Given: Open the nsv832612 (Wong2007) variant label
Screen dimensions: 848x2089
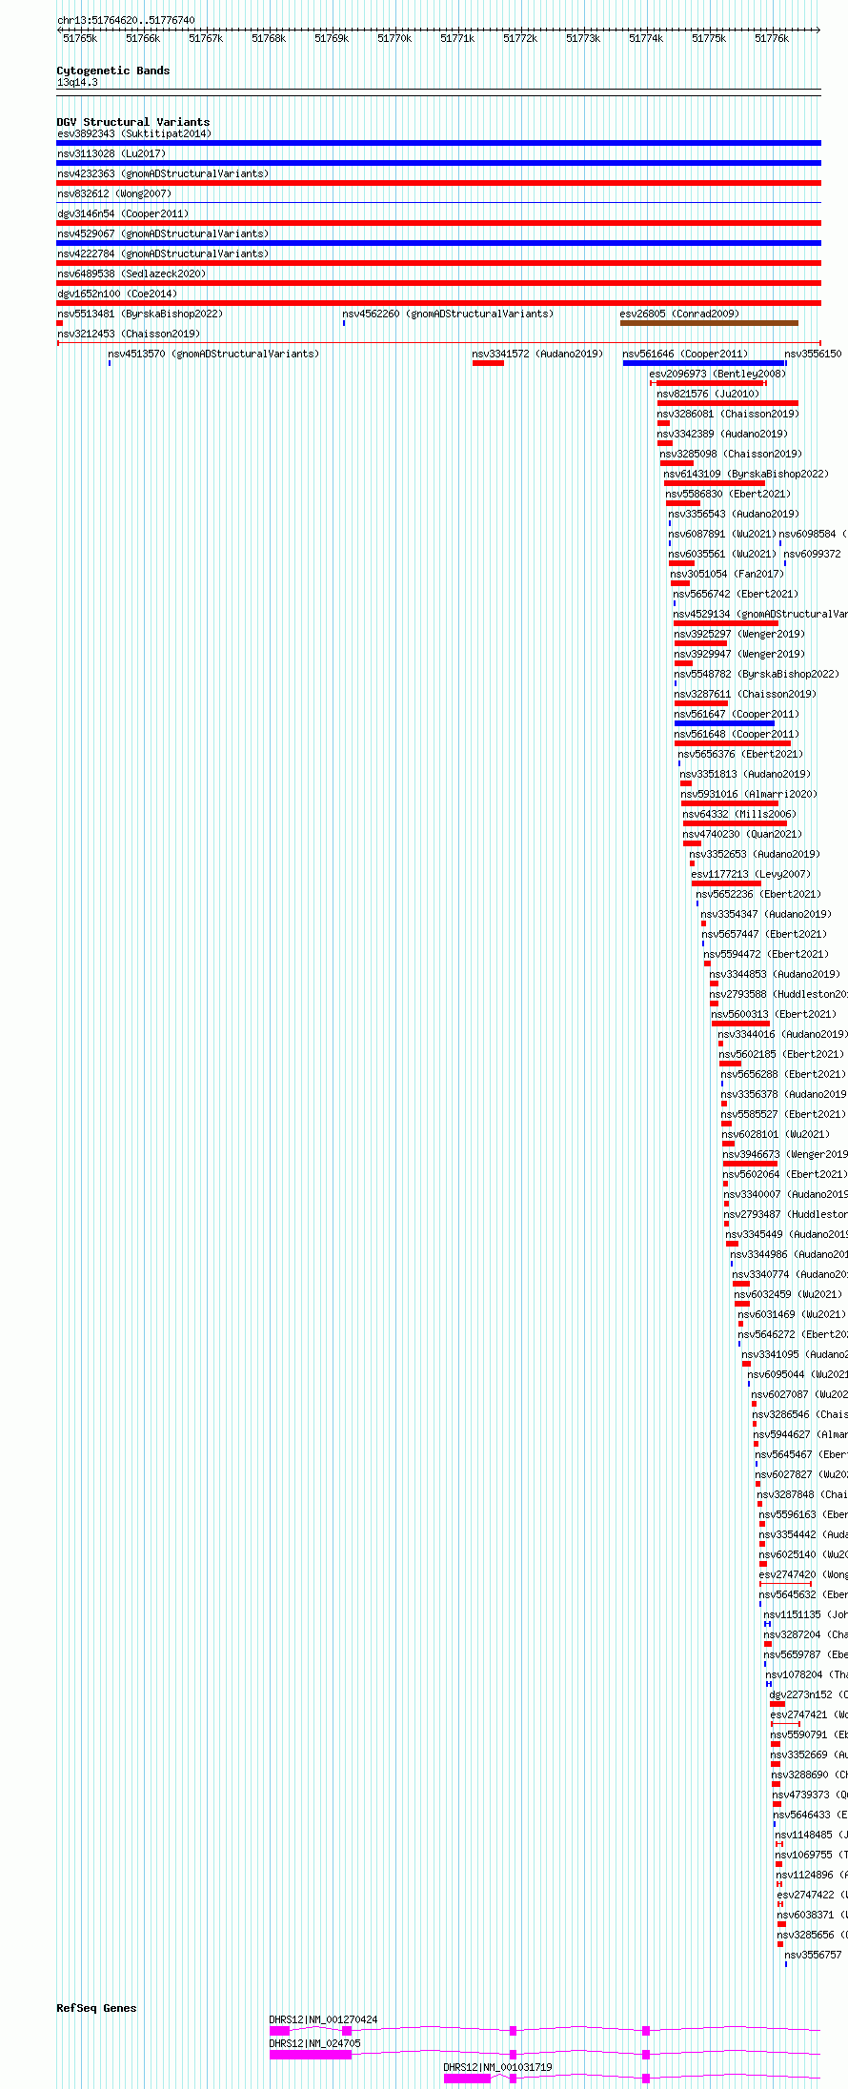Looking at the screenshot, I should (x=114, y=193).
